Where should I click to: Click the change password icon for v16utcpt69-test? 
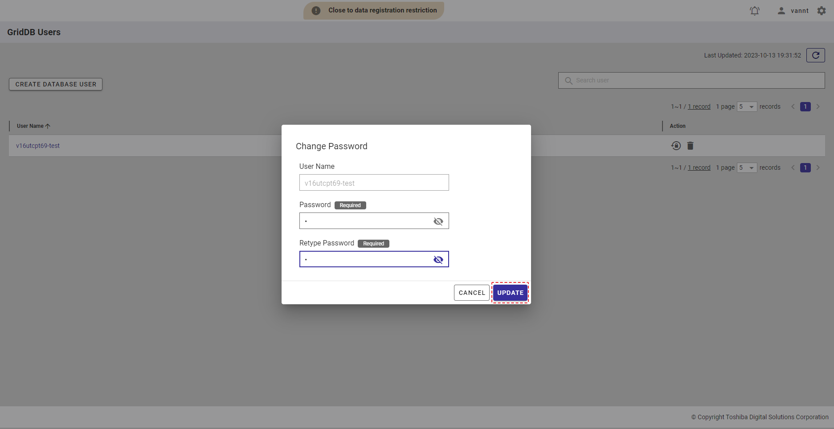(676, 146)
